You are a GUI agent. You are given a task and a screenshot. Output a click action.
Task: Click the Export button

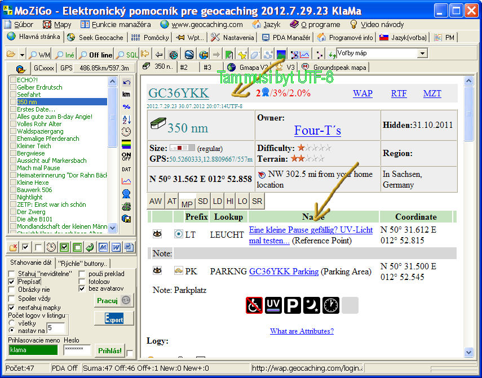[114, 319]
